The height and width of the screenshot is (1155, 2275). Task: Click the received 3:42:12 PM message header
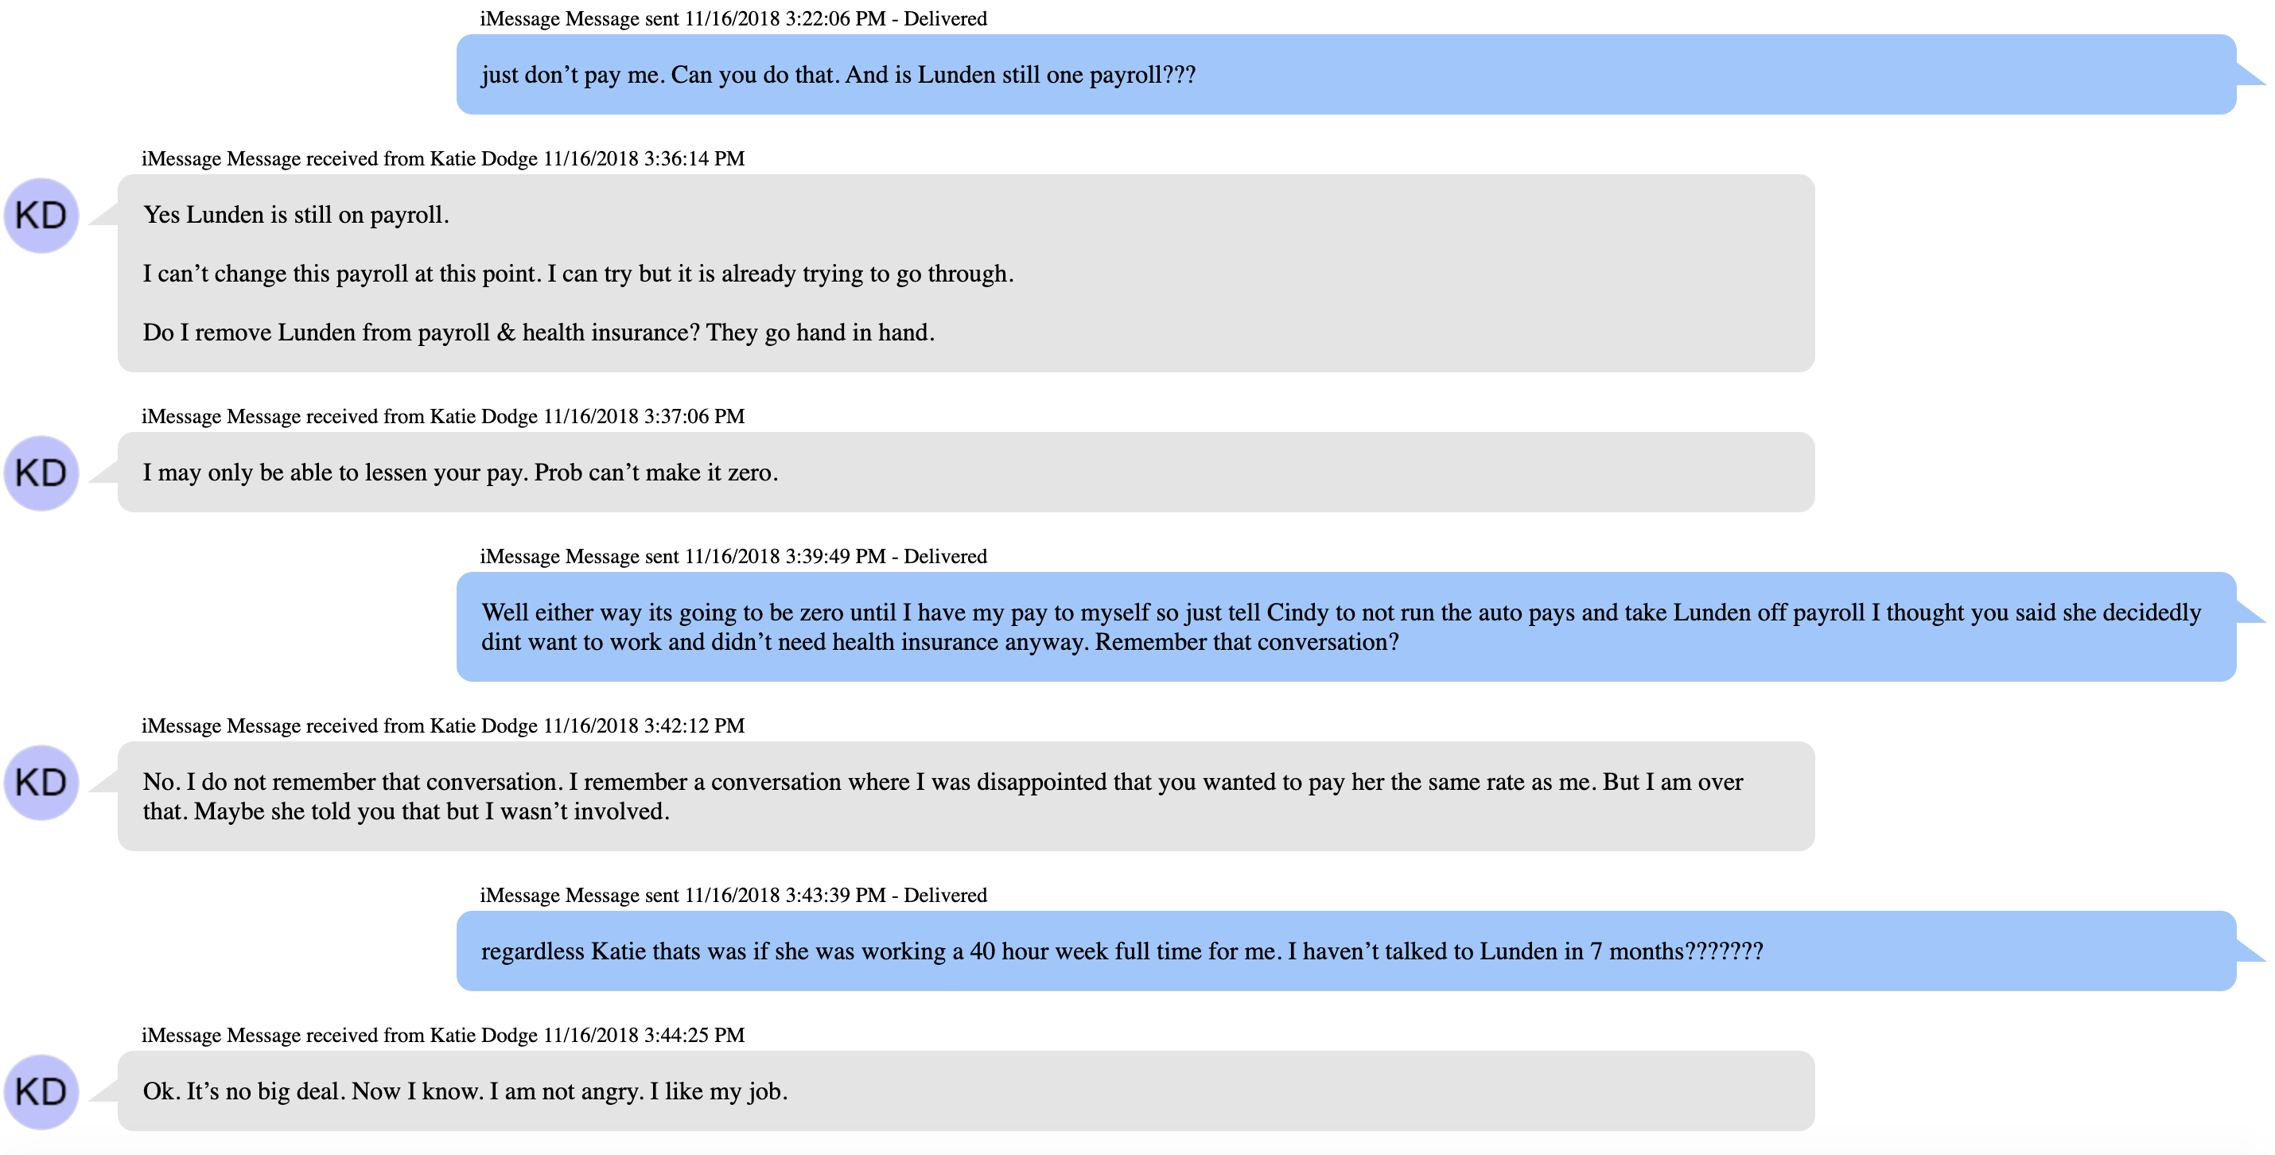pos(443,725)
